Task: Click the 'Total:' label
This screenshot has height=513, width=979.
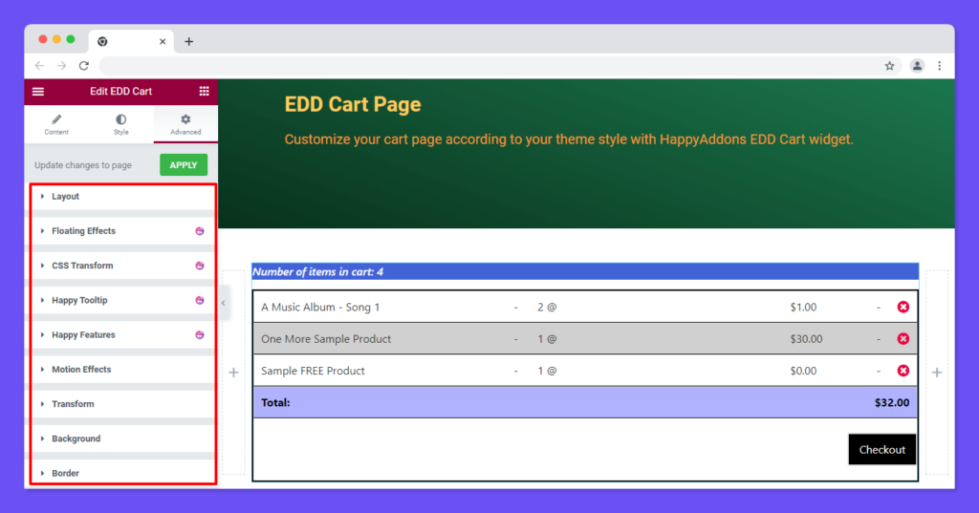Action: [x=275, y=402]
